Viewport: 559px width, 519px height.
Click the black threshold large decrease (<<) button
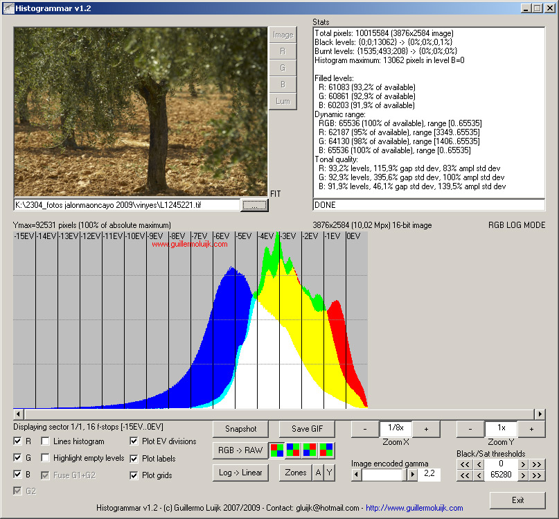[x=465, y=464]
